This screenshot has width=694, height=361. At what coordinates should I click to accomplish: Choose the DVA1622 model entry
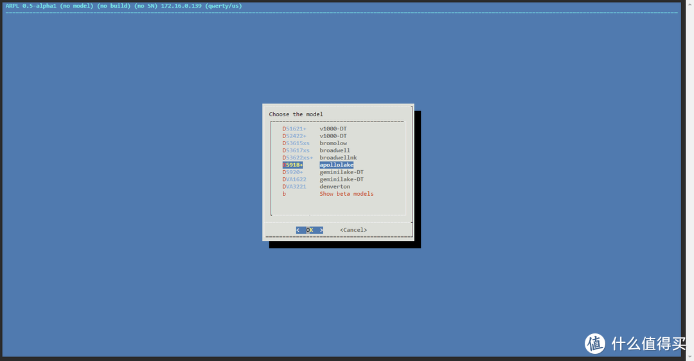coord(323,179)
